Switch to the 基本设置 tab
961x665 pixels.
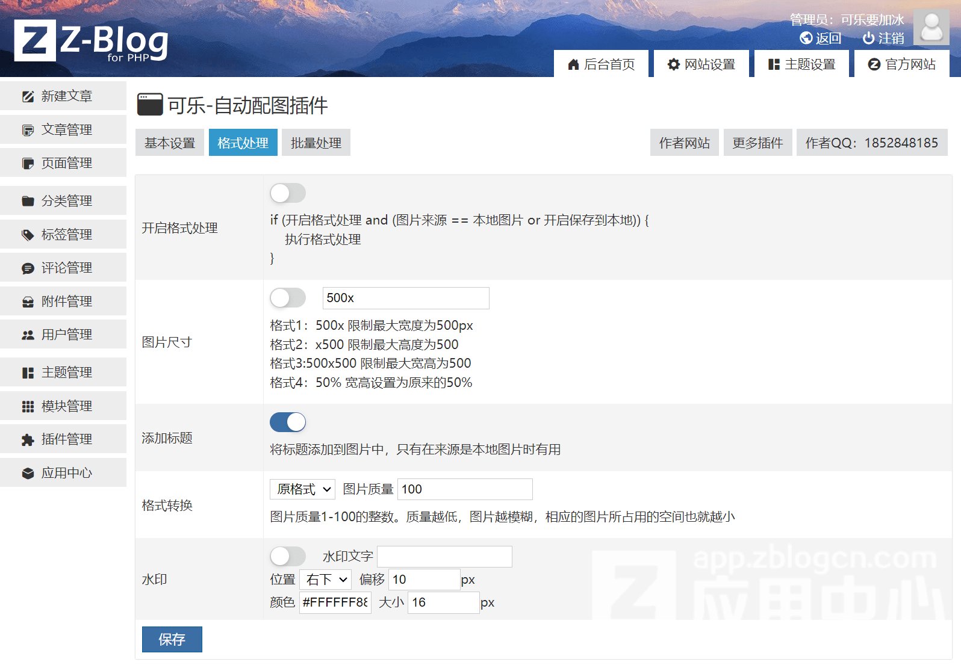[170, 143]
